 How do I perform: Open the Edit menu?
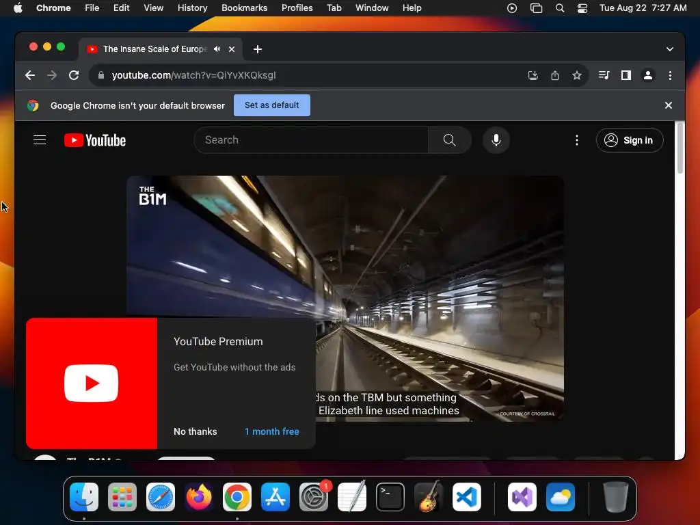coord(121,8)
